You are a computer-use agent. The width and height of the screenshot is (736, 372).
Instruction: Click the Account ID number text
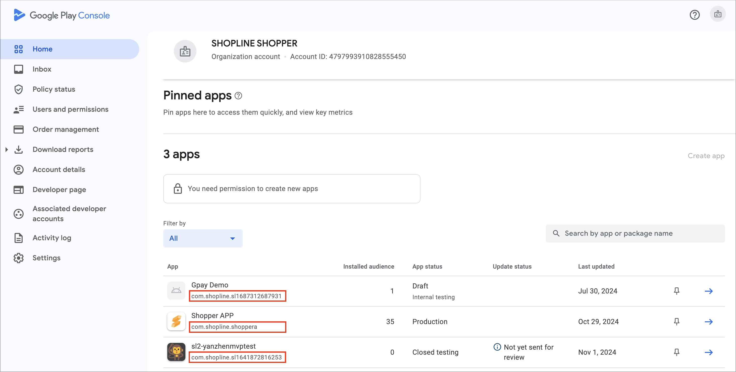click(x=367, y=56)
